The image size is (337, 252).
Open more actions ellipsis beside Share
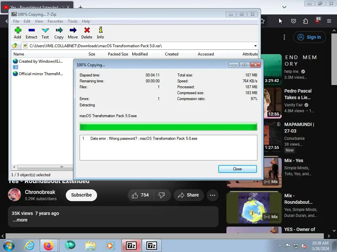click(x=213, y=195)
